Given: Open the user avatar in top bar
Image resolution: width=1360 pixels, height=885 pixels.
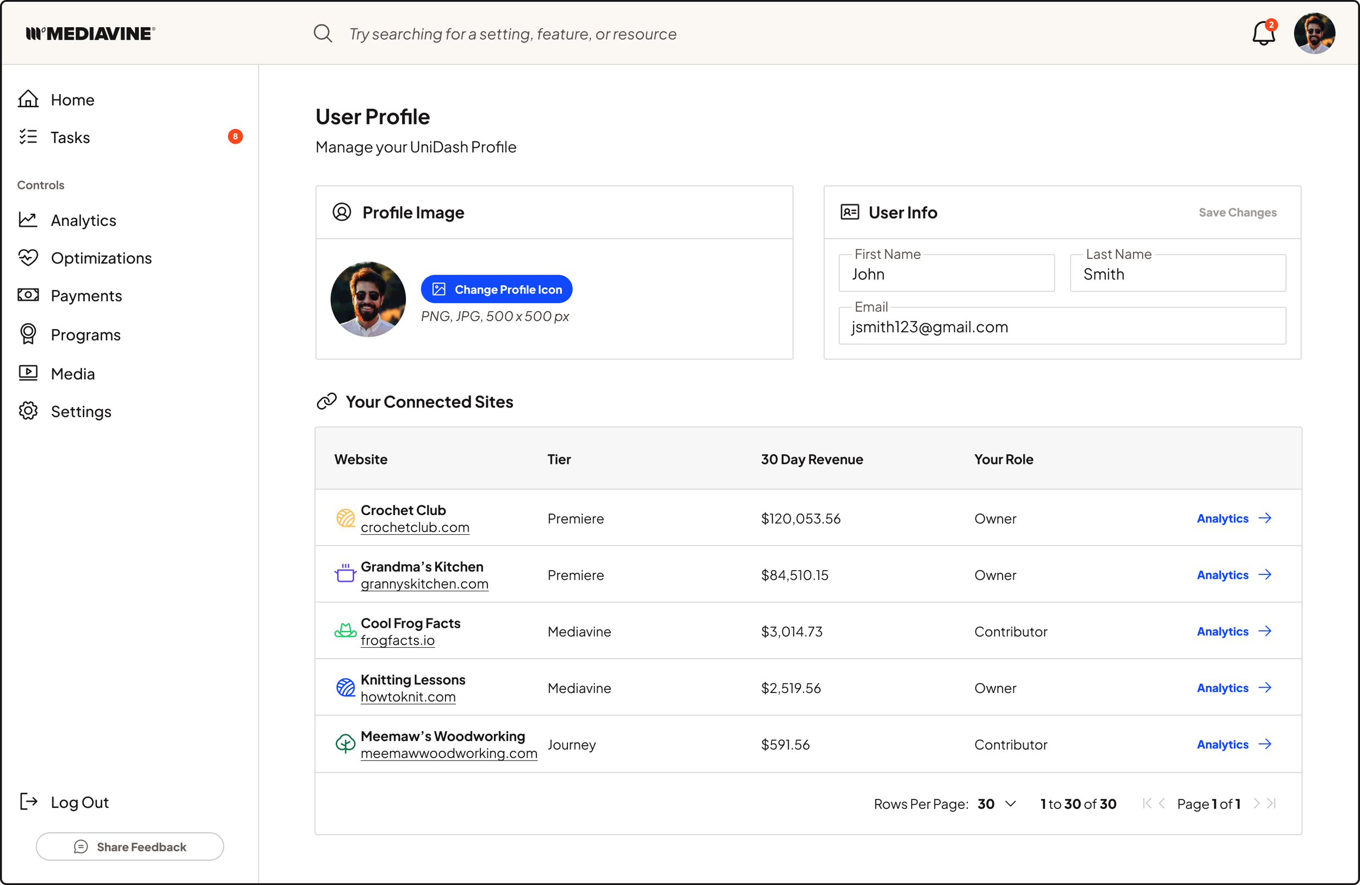Looking at the screenshot, I should (x=1314, y=33).
